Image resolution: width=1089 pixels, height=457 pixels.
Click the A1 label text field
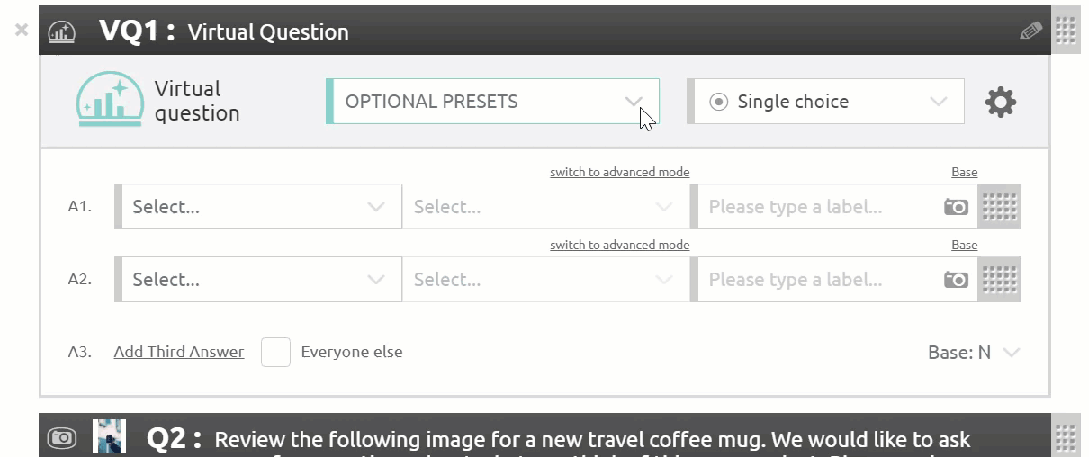pos(819,207)
